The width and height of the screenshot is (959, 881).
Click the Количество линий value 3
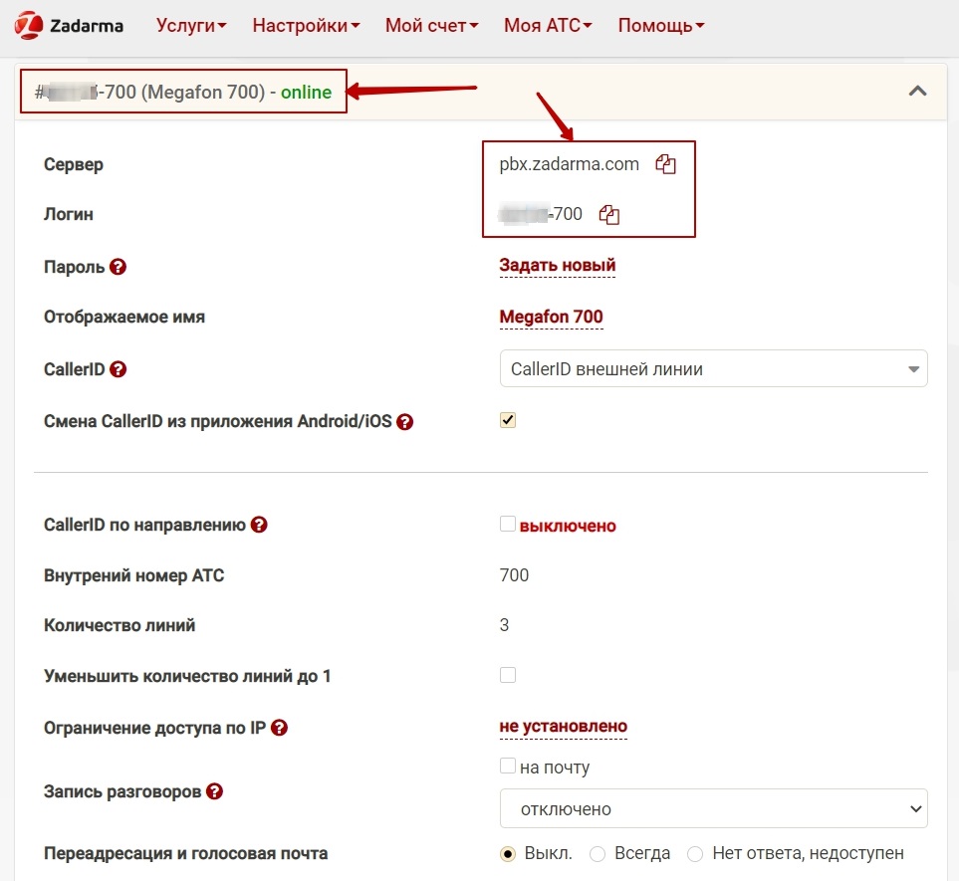point(504,625)
